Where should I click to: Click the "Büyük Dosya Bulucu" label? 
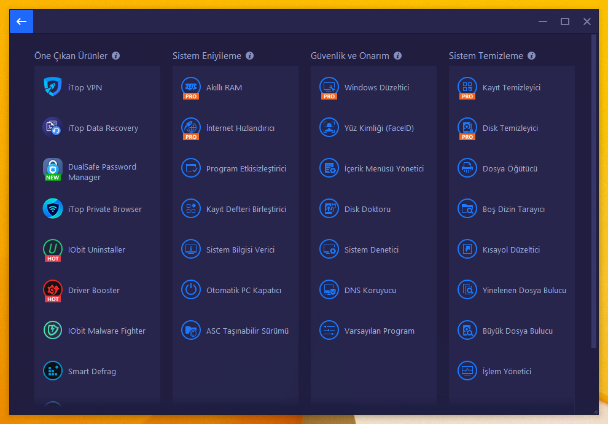pos(517,331)
